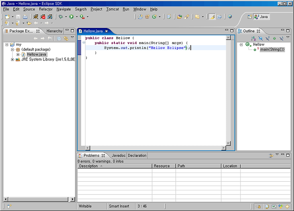Close the Hellow.java editor tab

[107, 31]
